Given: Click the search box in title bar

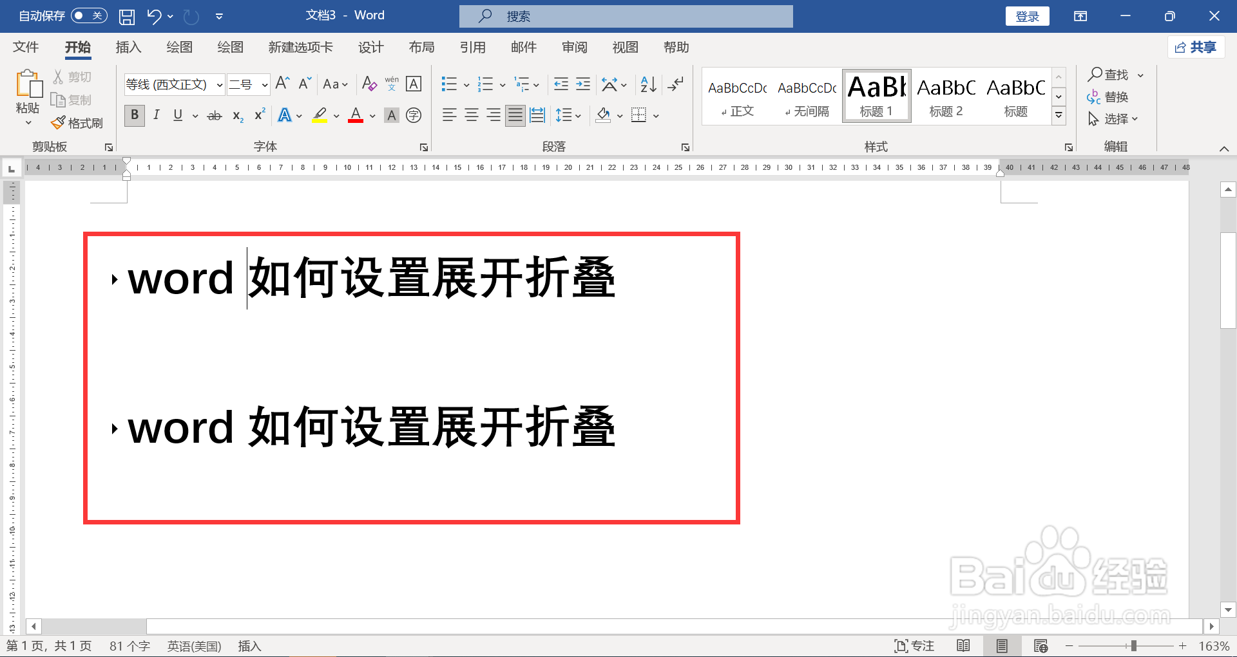Looking at the screenshot, I should [626, 16].
